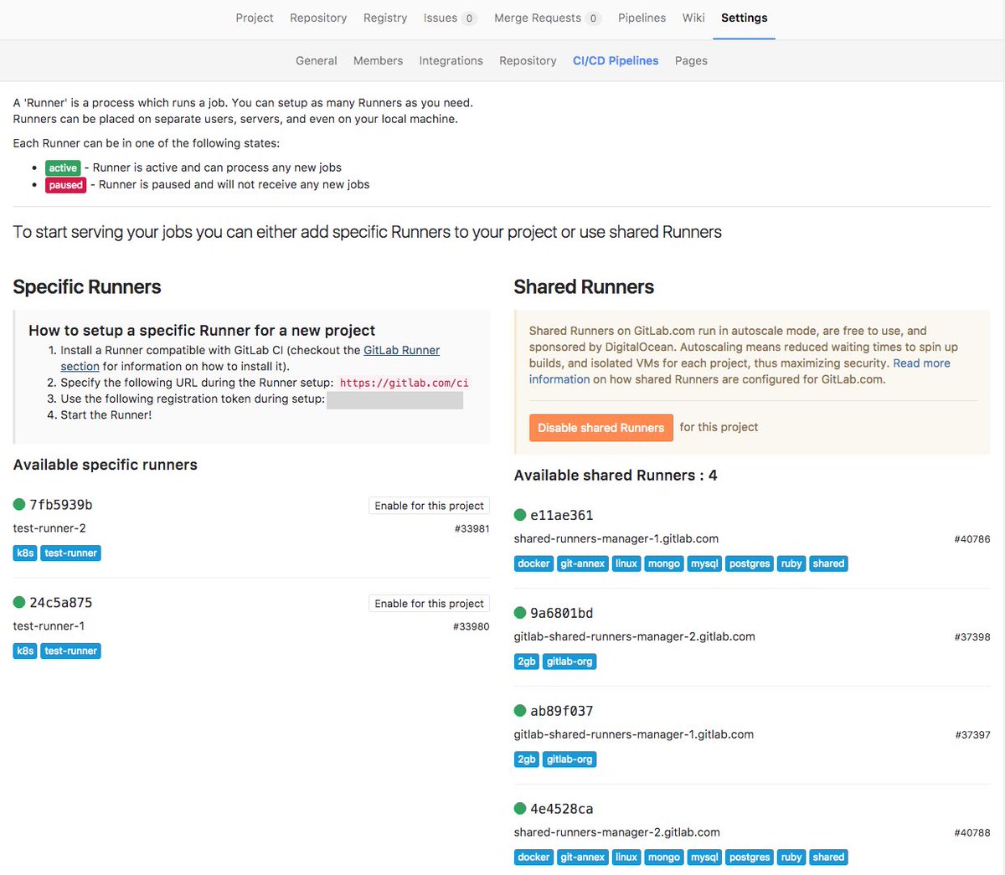This screenshot has width=1005, height=875.
Task: Click green status dot of runner 7fb5939b
Action: (19, 504)
